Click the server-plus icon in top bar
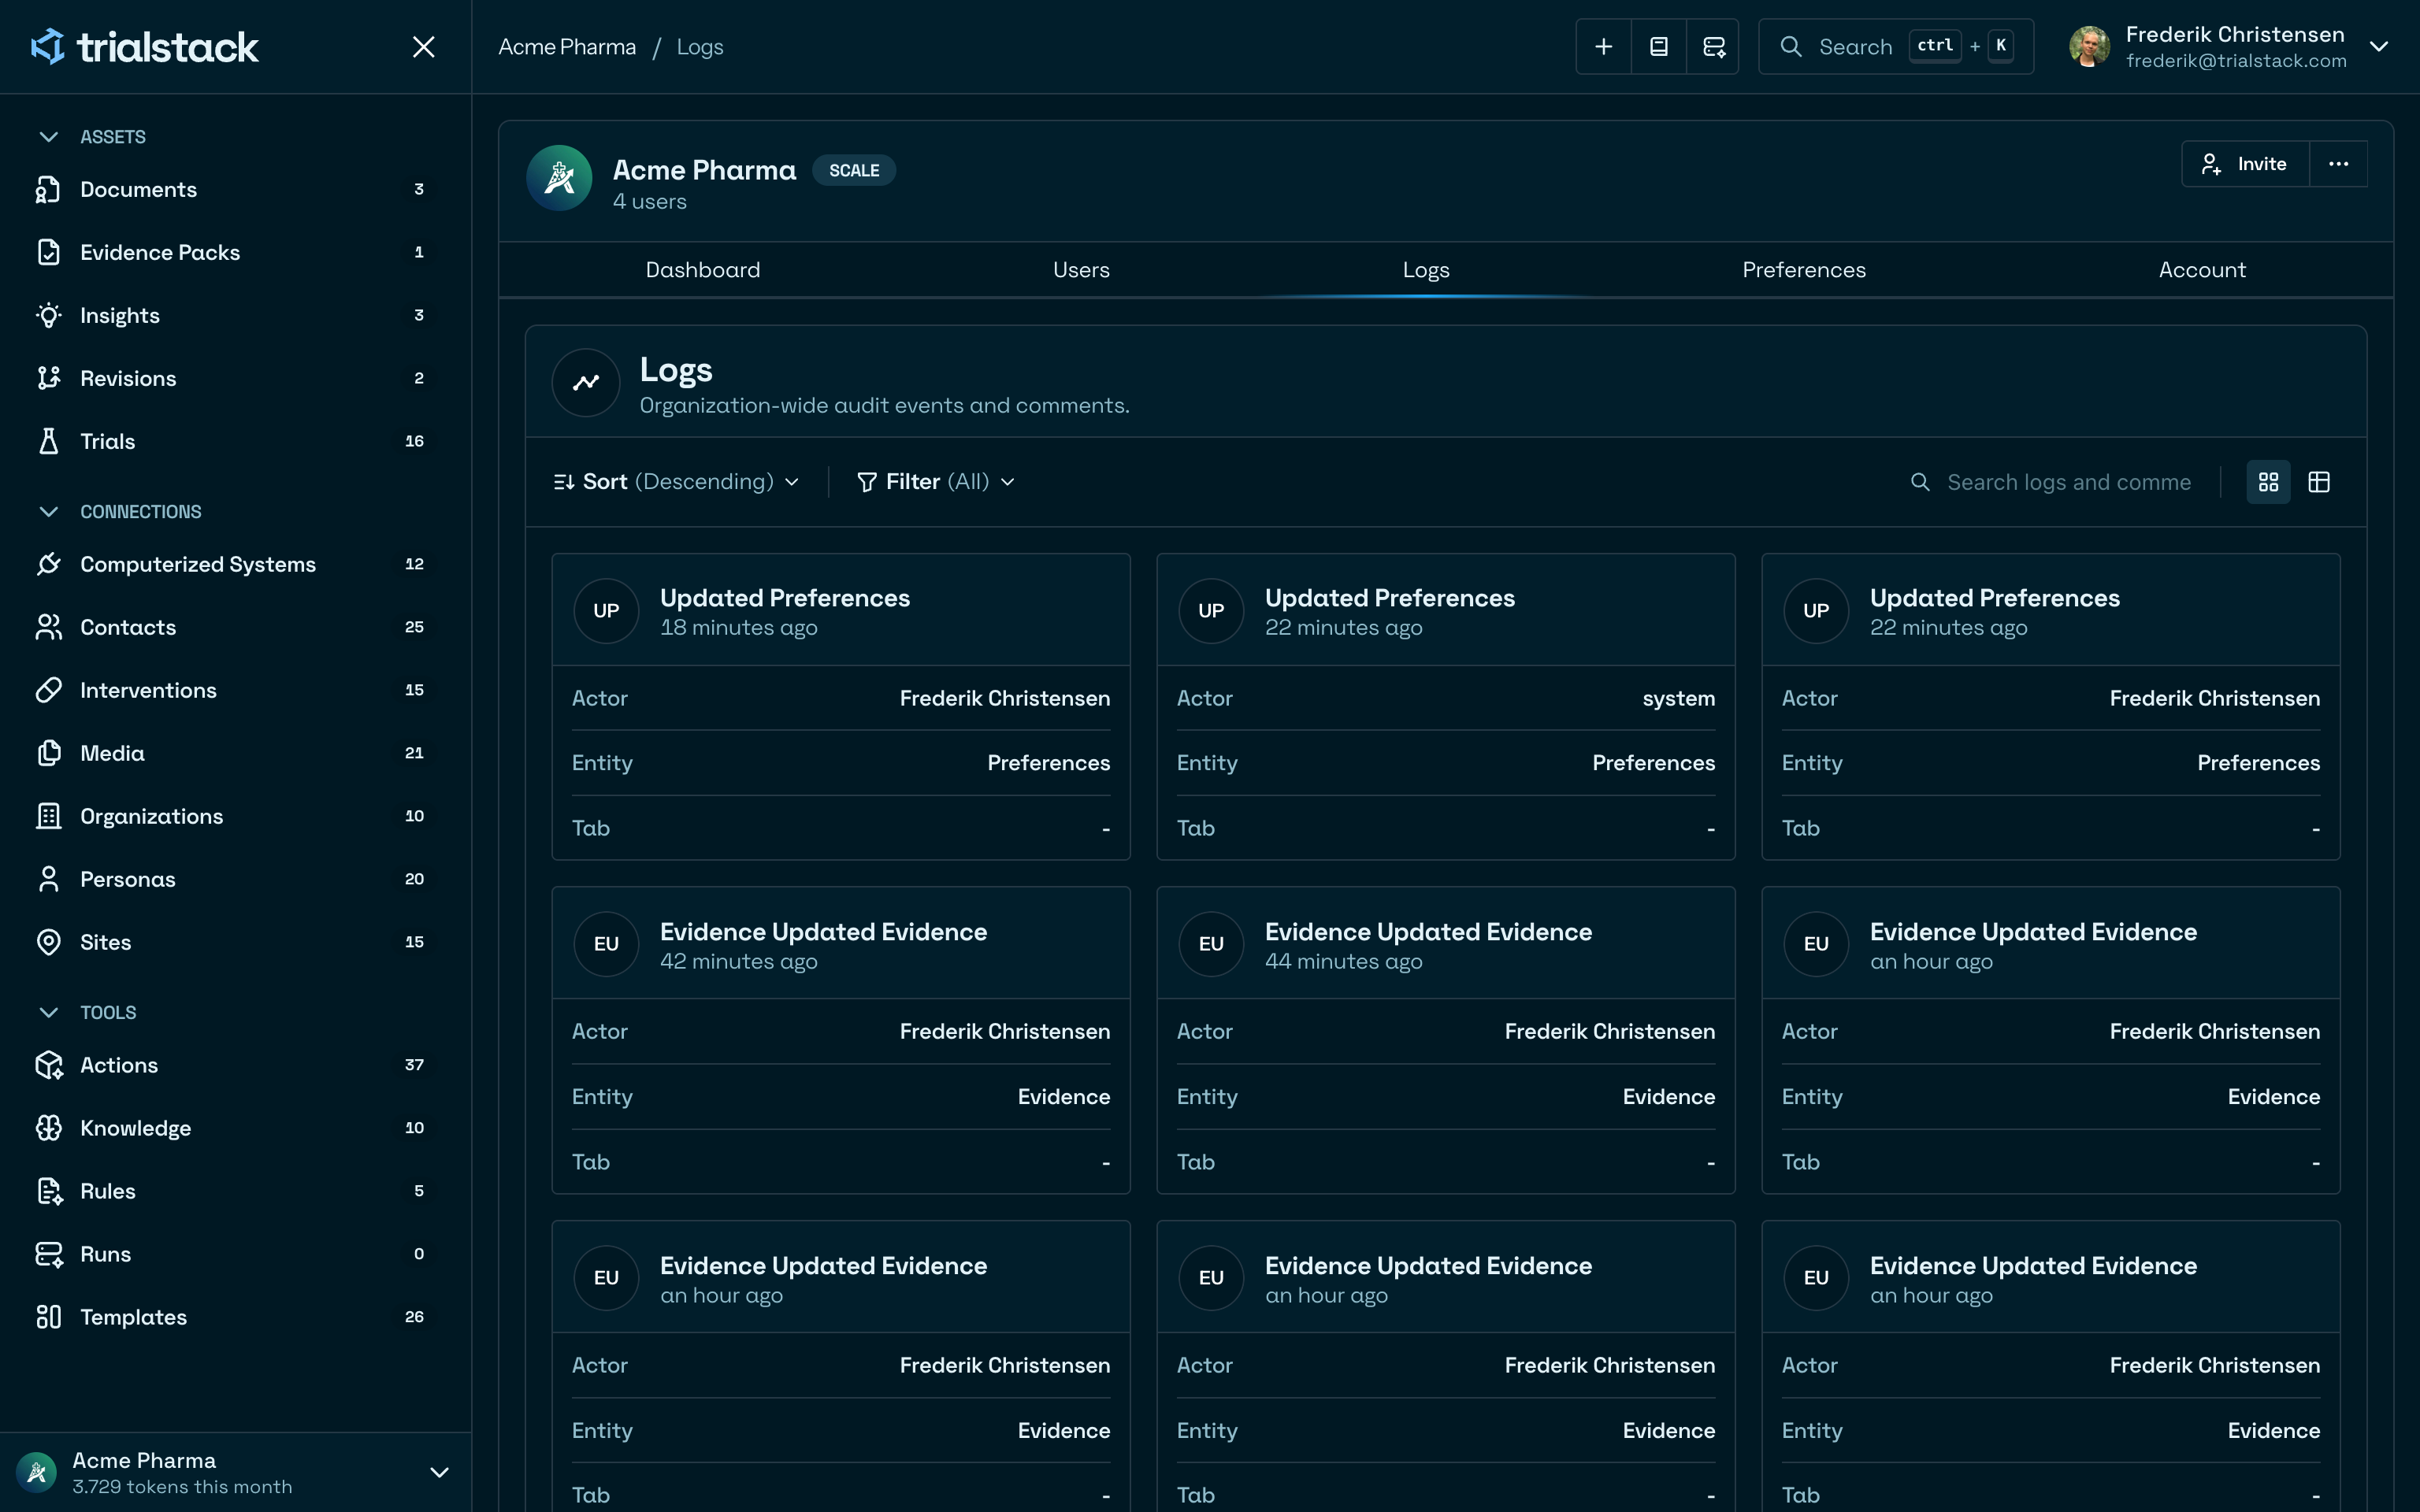 (1713, 47)
